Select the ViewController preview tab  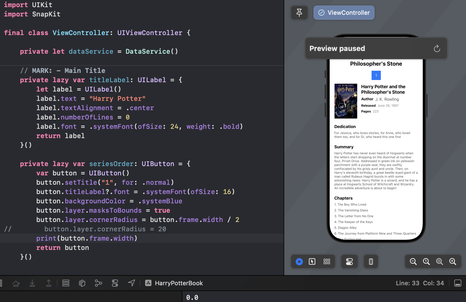click(x=344, y=13)
